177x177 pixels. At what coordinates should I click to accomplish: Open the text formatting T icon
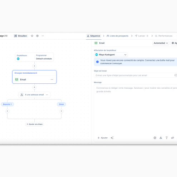point(167,138)
